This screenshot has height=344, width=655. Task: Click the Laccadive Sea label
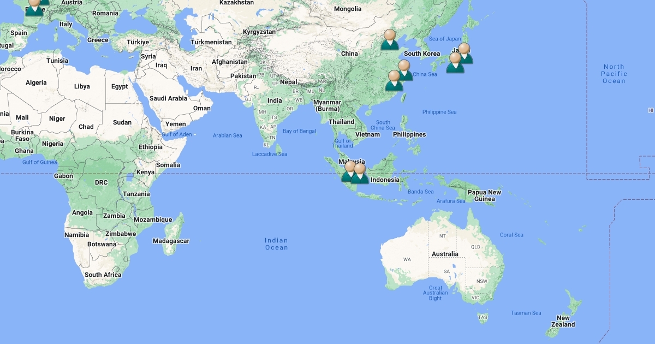point(270,154)
